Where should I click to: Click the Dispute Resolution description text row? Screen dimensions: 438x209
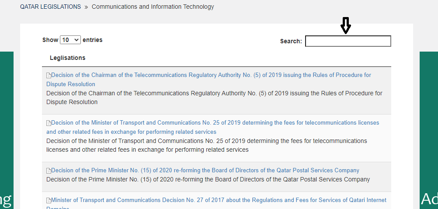[214, 98]
